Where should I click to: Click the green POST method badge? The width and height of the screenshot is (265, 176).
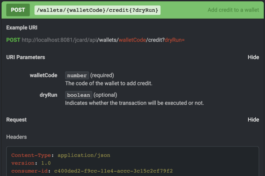18,10
